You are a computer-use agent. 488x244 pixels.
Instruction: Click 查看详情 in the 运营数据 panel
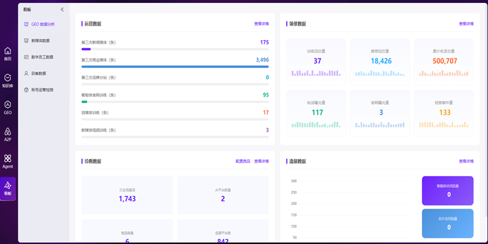pyautogui.click(x=262, y=24)
